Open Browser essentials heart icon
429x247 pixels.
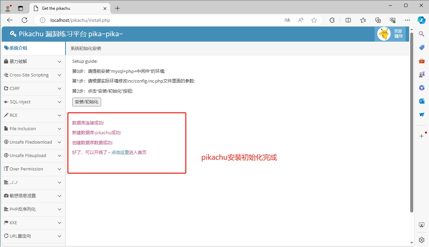pos(393,20)
